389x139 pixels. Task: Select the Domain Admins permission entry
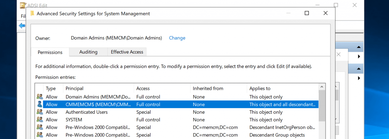177,97
